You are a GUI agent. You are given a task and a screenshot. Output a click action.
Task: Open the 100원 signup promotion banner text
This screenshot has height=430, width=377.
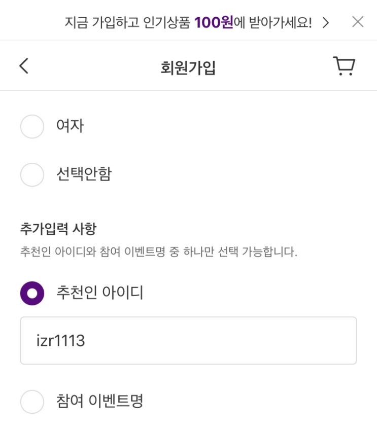coord(188,22)
